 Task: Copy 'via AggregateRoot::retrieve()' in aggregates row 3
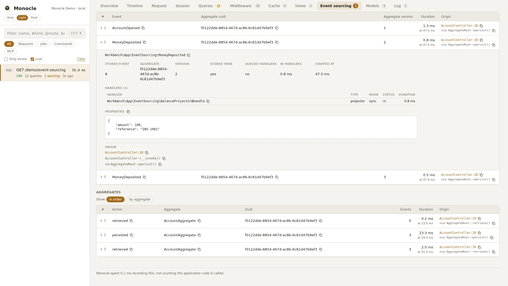point(494,252)
